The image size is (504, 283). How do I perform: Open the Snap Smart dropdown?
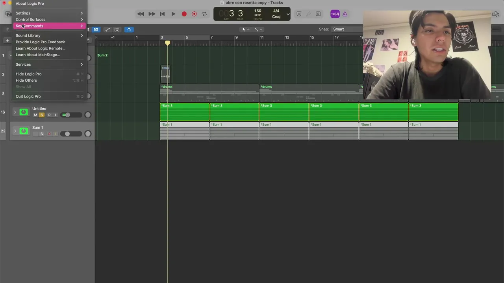pyautogui.click(x=346, y=29)
